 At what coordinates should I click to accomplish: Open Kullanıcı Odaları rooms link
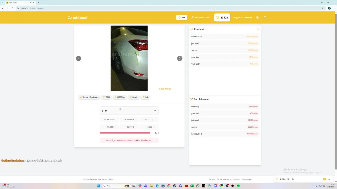(x=201, y=18)
